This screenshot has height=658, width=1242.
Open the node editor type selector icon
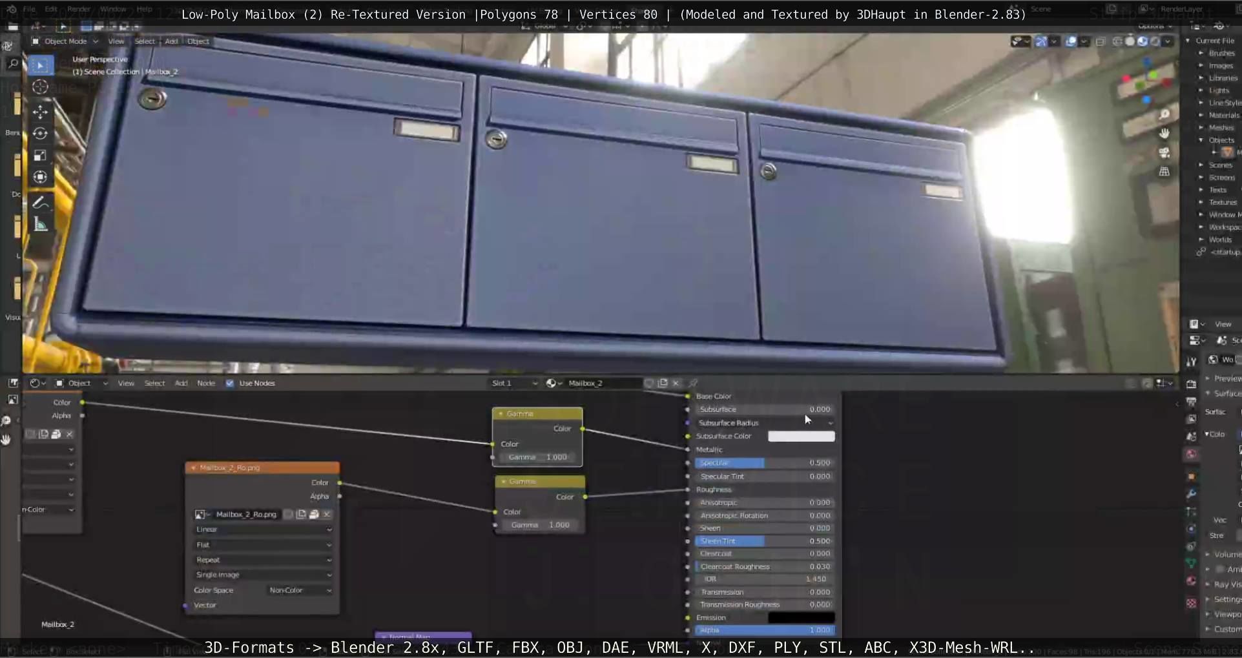(37, 383)
